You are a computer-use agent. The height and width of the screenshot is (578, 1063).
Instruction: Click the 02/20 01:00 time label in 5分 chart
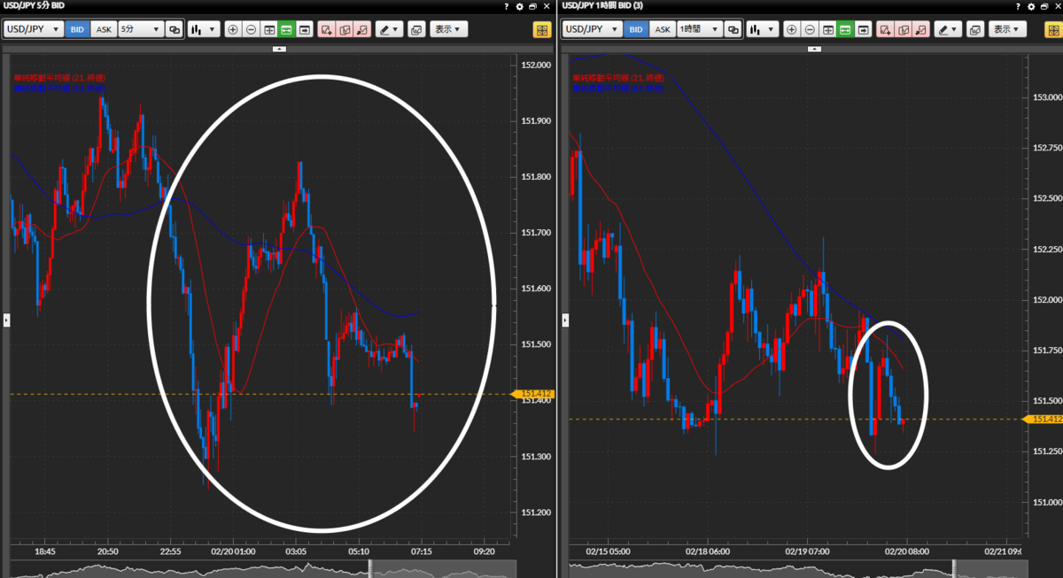coord(235,551)
